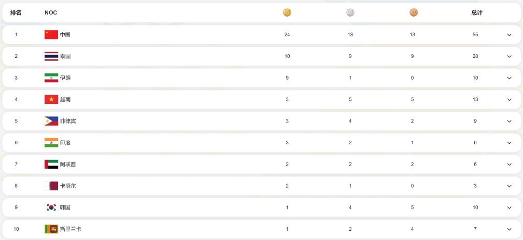Expand the 中国 row details
The width and height of the screenshot is (523, 240).
(x=509, y=35)
